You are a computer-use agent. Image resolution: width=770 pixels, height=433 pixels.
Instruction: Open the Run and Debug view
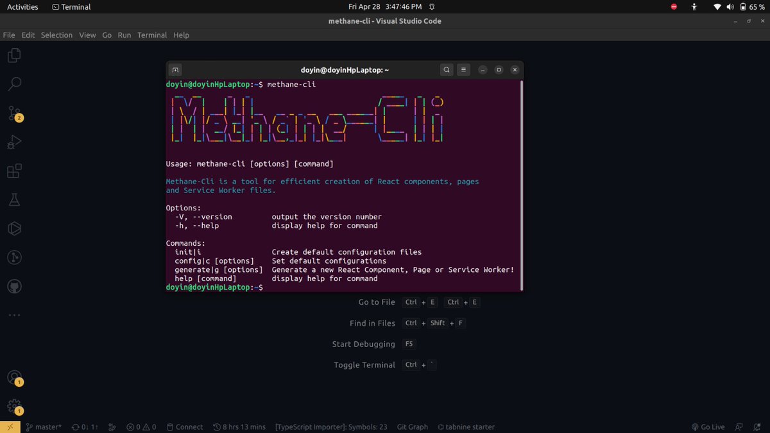tap(14, 142)
